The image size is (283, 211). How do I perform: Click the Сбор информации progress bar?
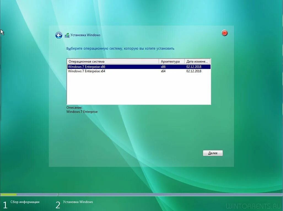coord(29,194)
